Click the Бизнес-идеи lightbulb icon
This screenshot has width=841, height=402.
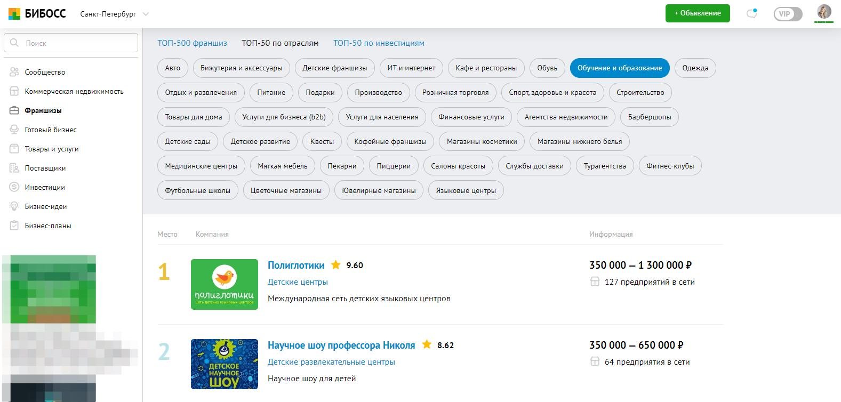[14, 206]
